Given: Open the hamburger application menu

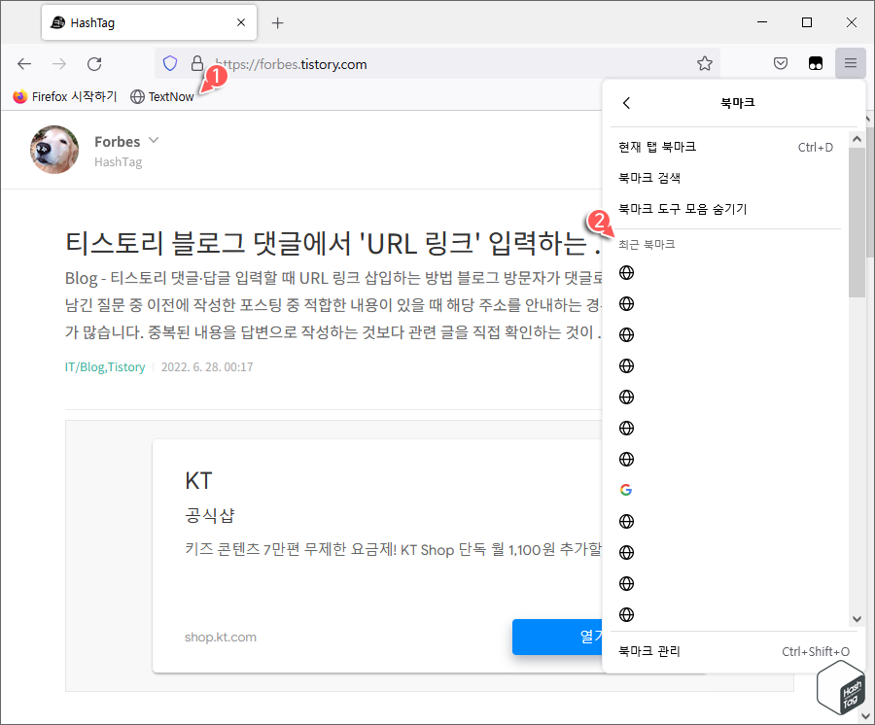Looking at the screenshot, I should pos(850,63).
